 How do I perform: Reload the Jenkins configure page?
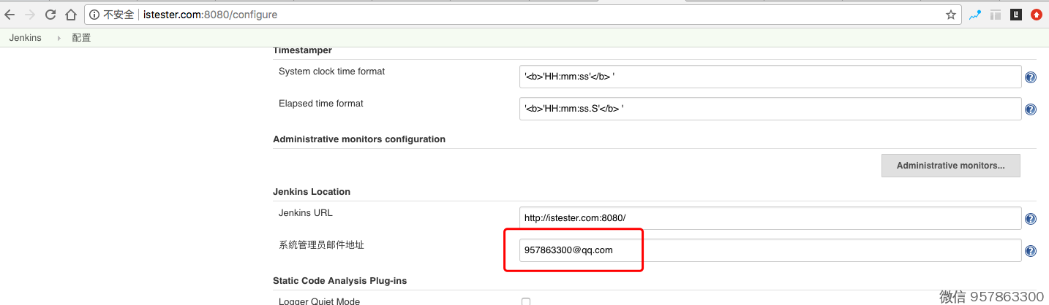(50, 15)
